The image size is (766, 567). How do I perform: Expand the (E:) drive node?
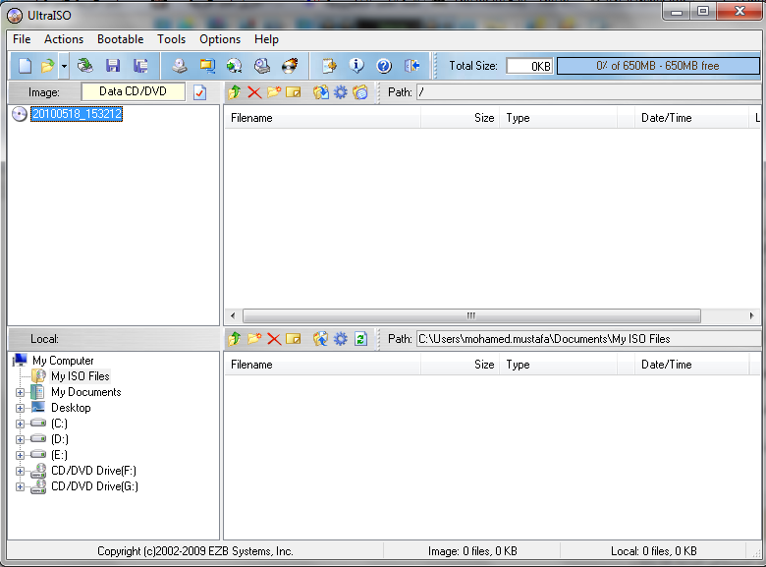click(20, 455)
